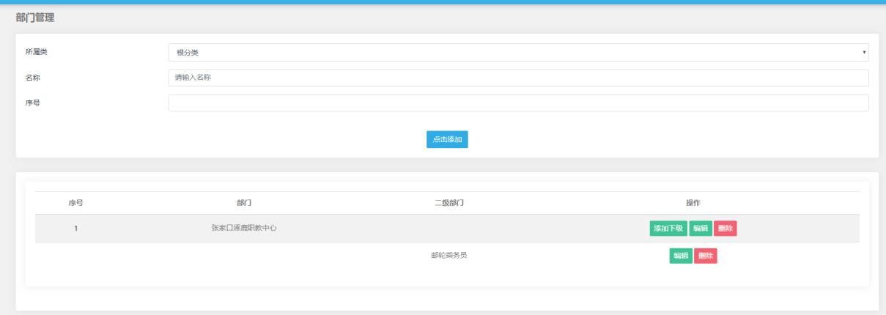The height and width of the screenshot is (315, 886).
Task: Click row number 1 in the table
Action: click(75, 229)
